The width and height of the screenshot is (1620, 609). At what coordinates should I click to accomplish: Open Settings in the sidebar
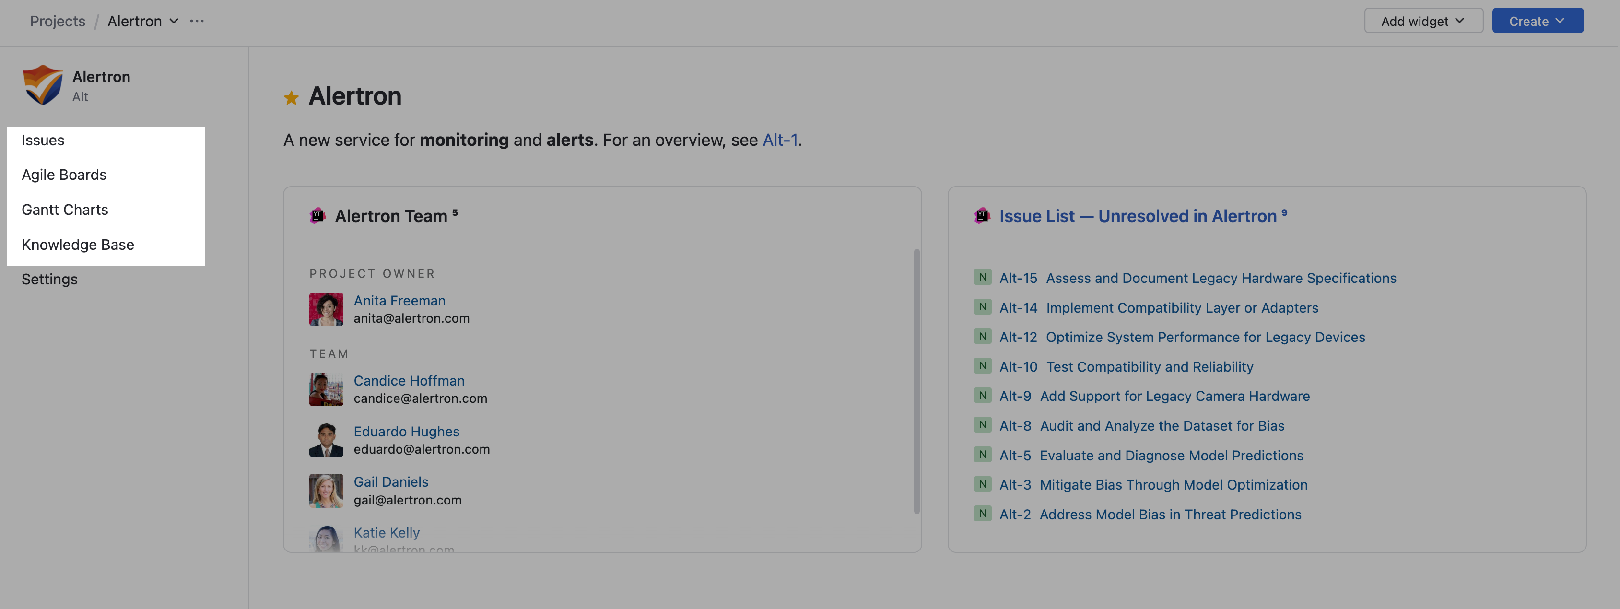pos(50,279)
